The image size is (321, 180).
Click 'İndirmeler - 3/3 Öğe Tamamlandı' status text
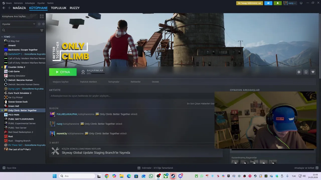[x=157, y=168]
